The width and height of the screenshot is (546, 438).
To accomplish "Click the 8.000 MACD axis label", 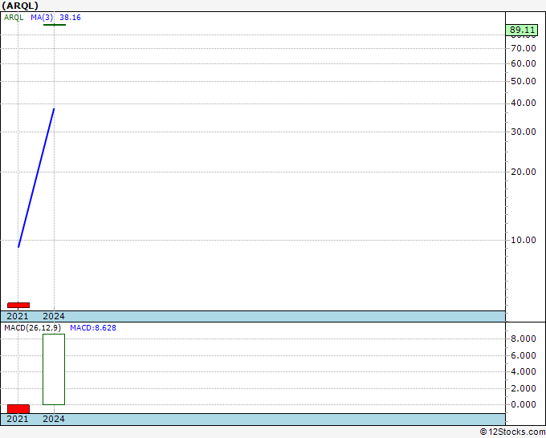I will [523, 339].
